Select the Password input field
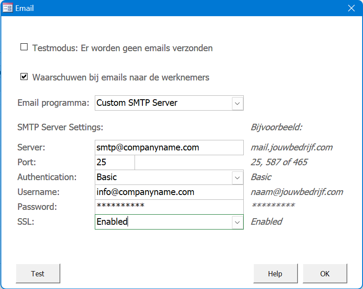 pyautogui.click(x=169, y=206)
